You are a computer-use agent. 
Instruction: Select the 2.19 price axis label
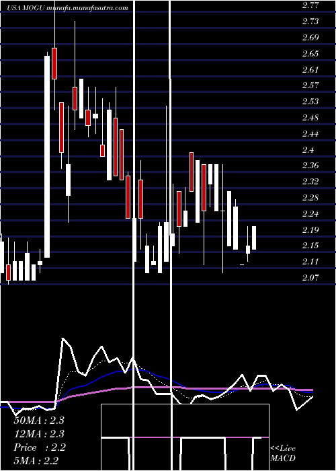click(310, 230)
